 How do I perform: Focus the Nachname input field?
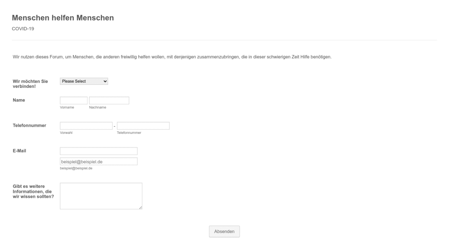109,100
